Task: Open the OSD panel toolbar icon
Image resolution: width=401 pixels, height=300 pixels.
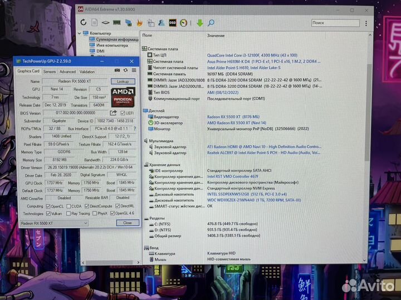Action: (x=173, y=23)
